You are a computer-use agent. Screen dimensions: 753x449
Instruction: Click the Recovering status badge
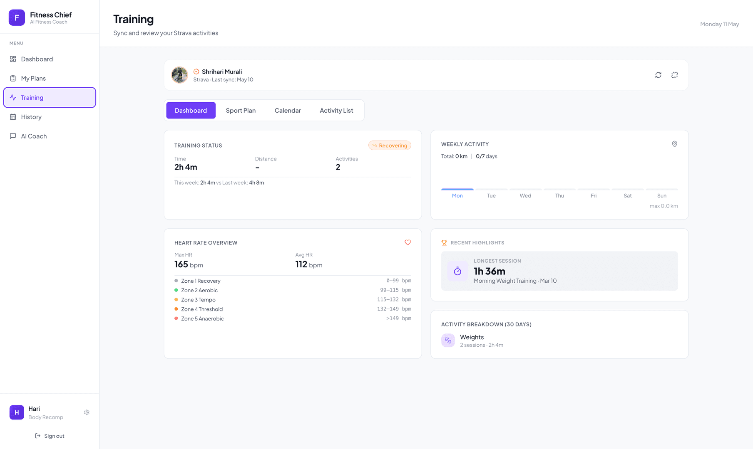390,146
